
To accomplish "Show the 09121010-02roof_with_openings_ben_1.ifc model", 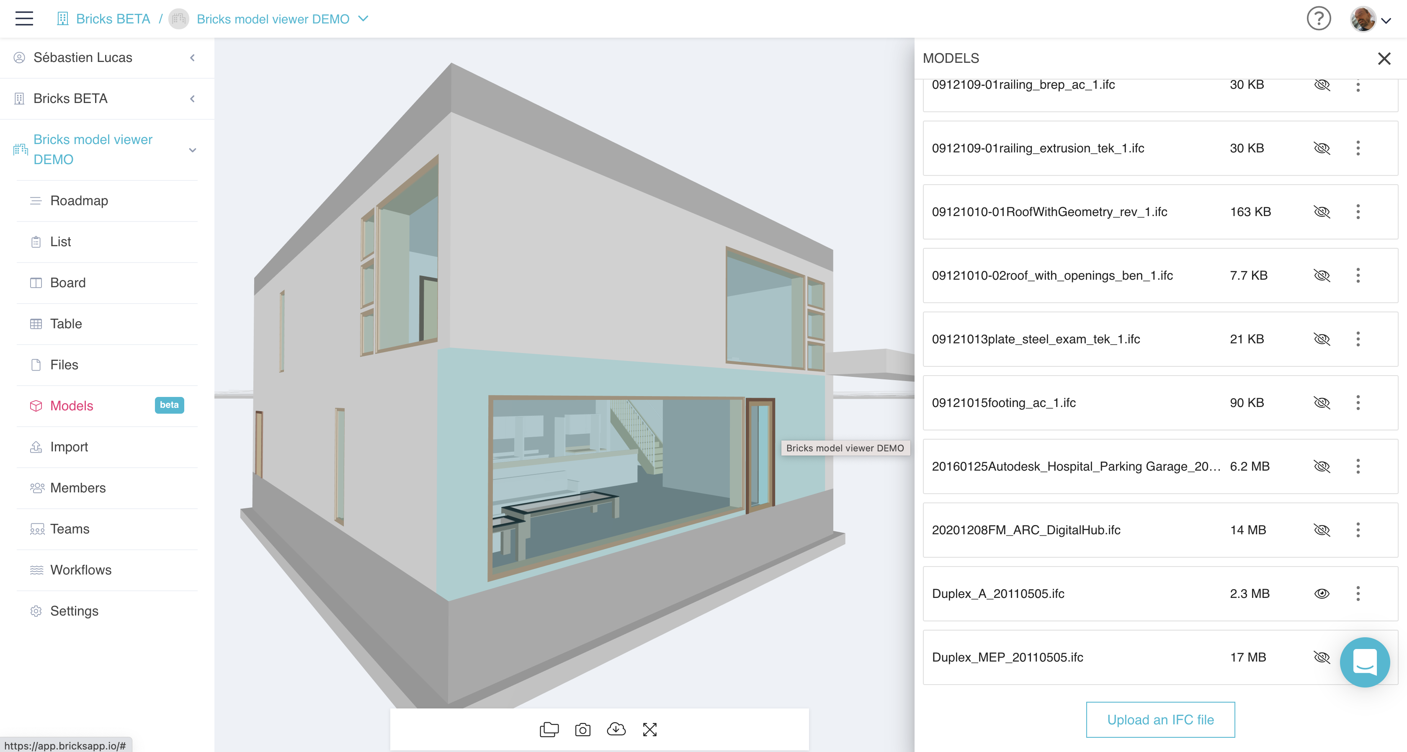I will (x=1322, y=275).
